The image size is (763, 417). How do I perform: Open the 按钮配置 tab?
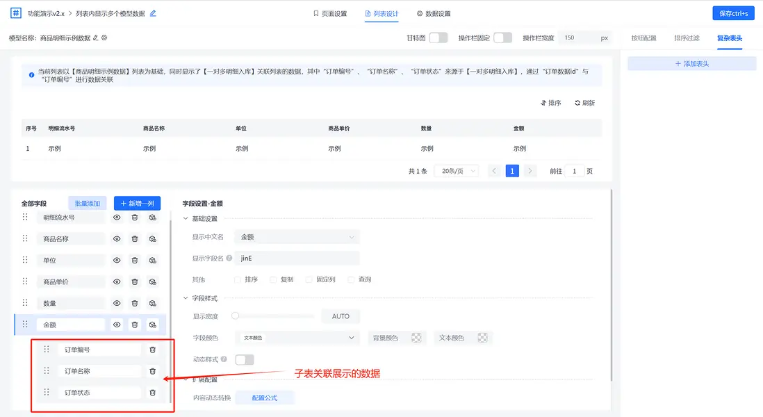tap(643, 38)
